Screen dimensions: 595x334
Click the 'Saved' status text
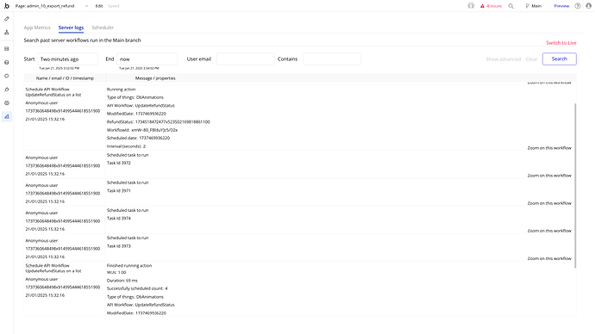pyautogui.click(x=114, y=6)
